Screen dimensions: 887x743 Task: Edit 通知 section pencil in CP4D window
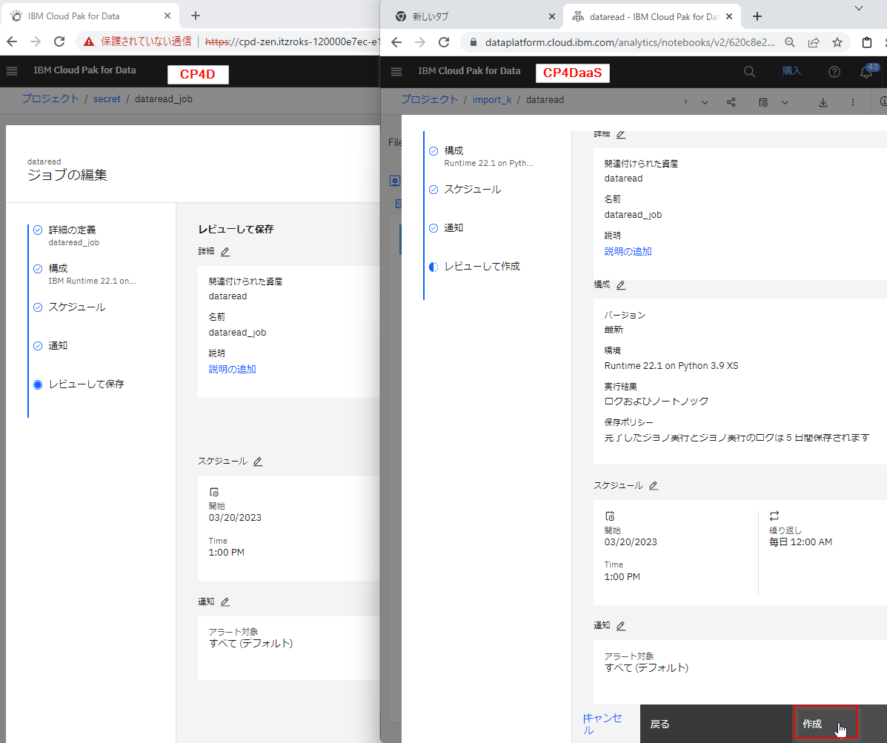coord(225,602)
